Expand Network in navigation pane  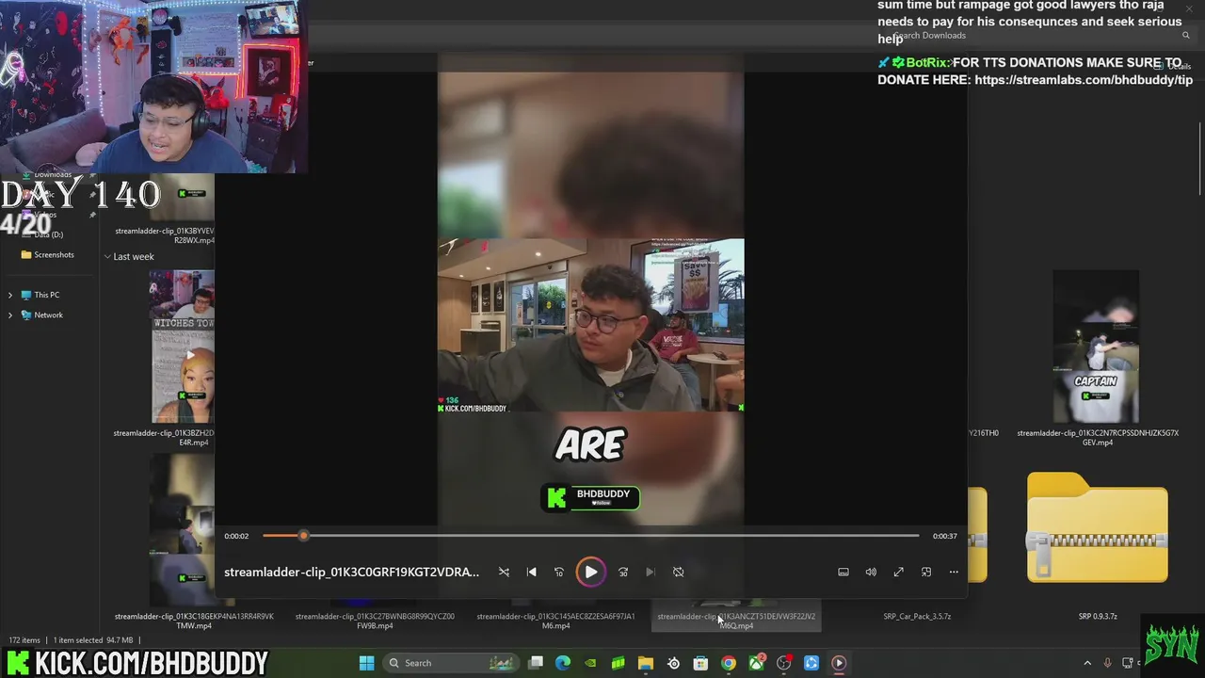point(10,315)
